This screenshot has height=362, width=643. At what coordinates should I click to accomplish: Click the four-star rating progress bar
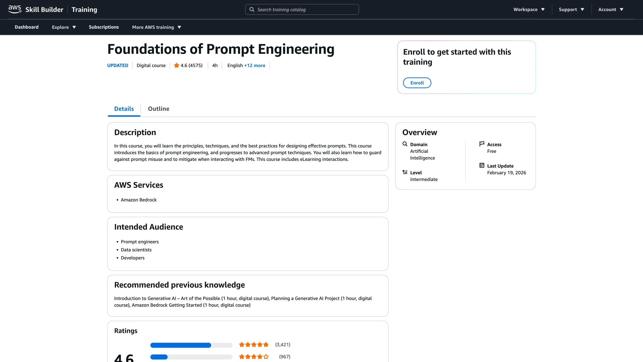coord(191,357)
